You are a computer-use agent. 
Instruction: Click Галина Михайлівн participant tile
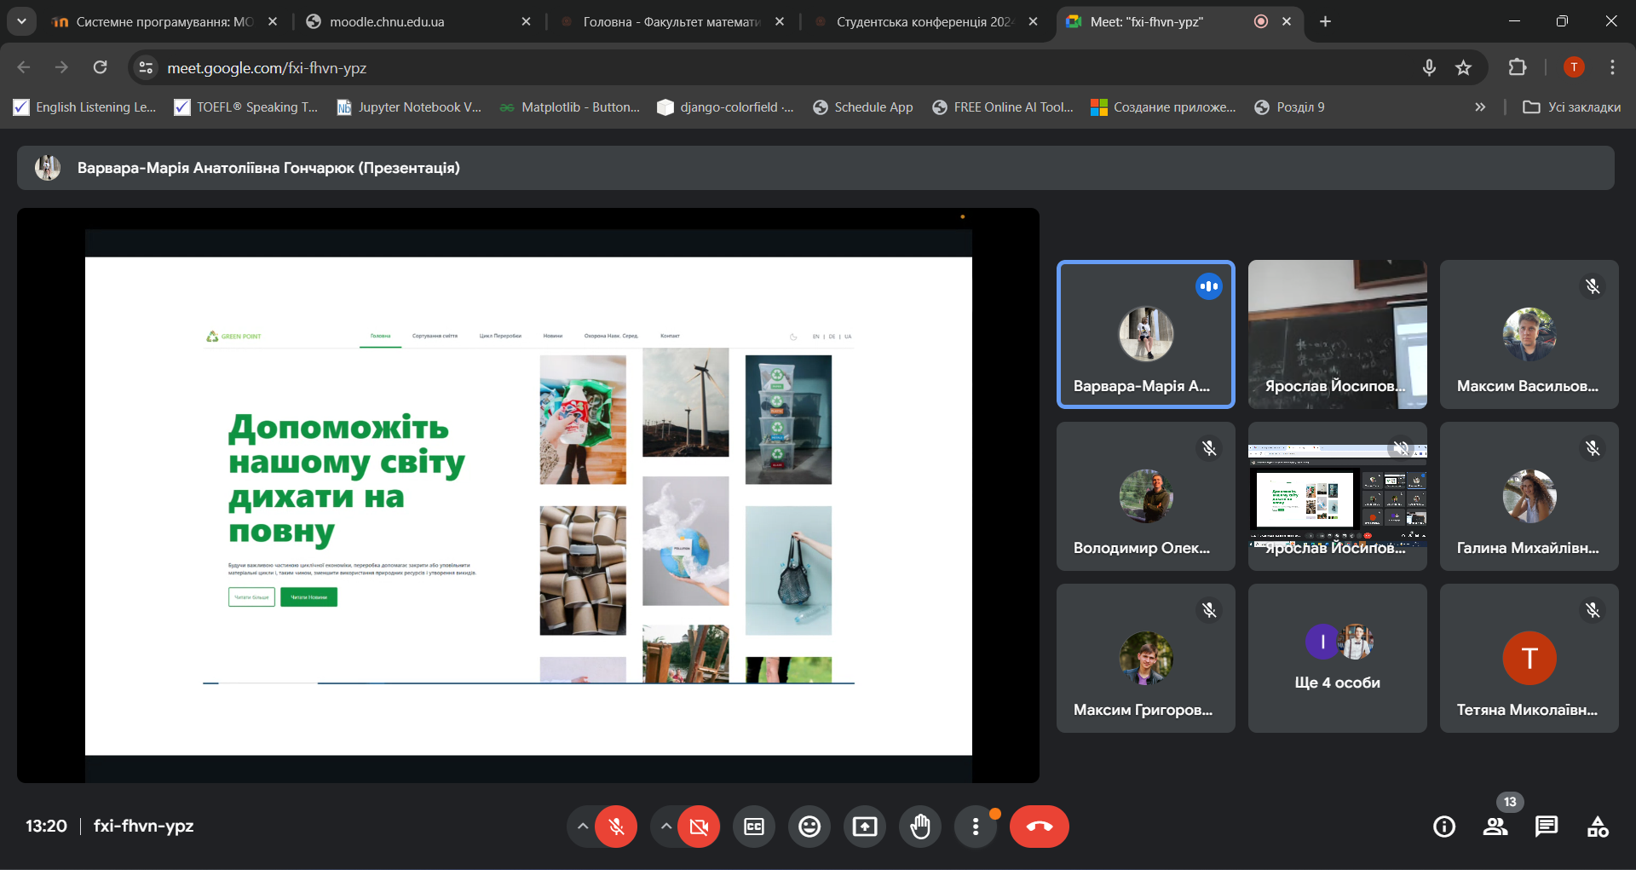1529,496
